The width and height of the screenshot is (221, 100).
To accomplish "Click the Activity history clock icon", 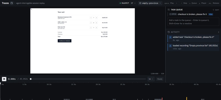I will click(169, 32).
